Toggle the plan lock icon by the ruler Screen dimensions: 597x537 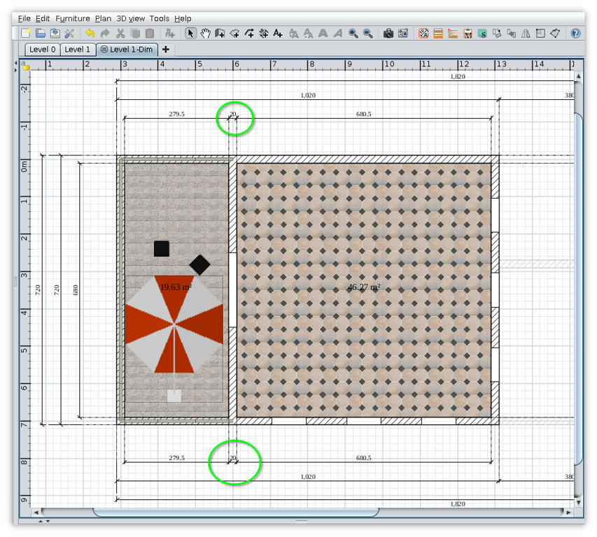25,66
